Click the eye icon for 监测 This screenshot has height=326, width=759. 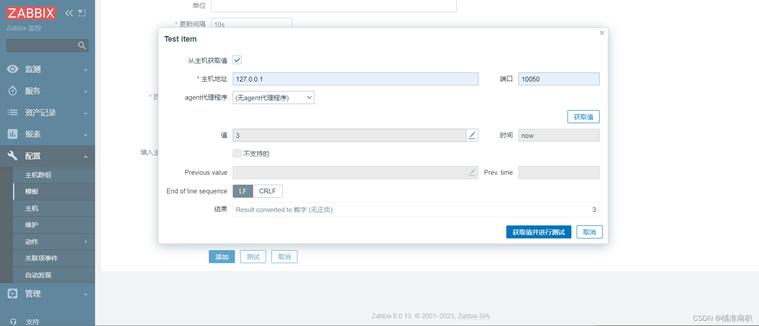click(x=13, y=69)
